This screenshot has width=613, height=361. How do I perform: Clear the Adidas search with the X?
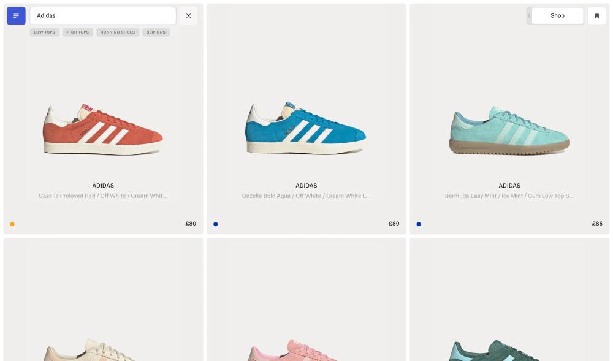coord(188,15)
